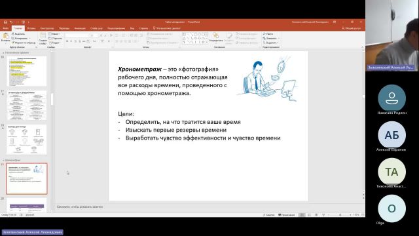Click the zoom slider handle in status bar
This screenshot has width=419, height=236.
(x=340, y=215)
